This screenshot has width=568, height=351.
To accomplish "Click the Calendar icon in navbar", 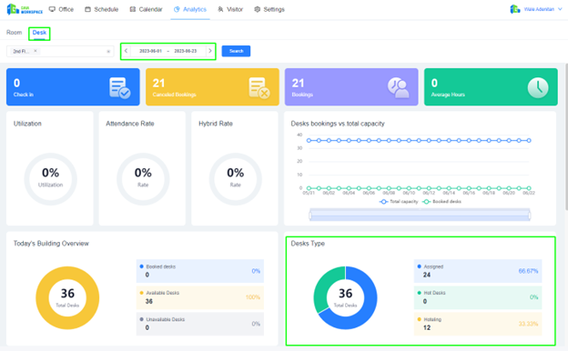I will click(x=133, y=9).
